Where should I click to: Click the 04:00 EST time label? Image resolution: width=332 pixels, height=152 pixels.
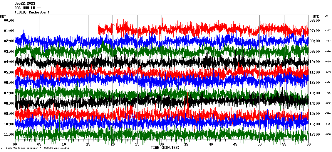[x=9, y=62]
